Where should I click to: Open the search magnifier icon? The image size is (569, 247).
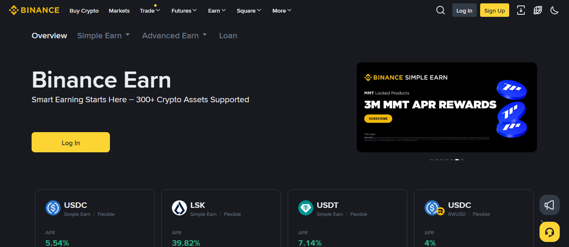coord(441,11)
